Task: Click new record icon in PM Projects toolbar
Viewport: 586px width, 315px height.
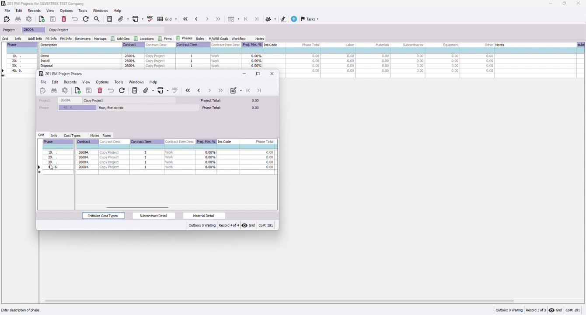Action: [42, 19]
